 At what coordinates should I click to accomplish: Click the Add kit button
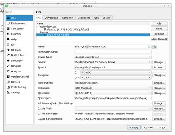coord(159,24)
